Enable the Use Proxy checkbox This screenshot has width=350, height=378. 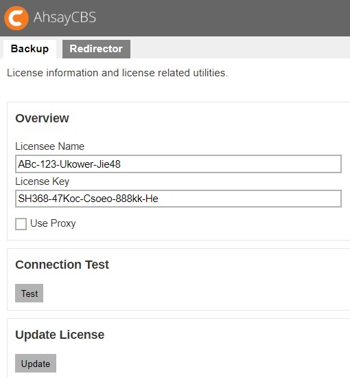pos(21,224)
